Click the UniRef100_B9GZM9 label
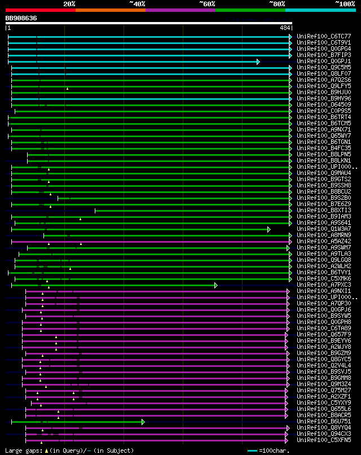The width and height of the screenshot is (361, 455). point(324,353)
